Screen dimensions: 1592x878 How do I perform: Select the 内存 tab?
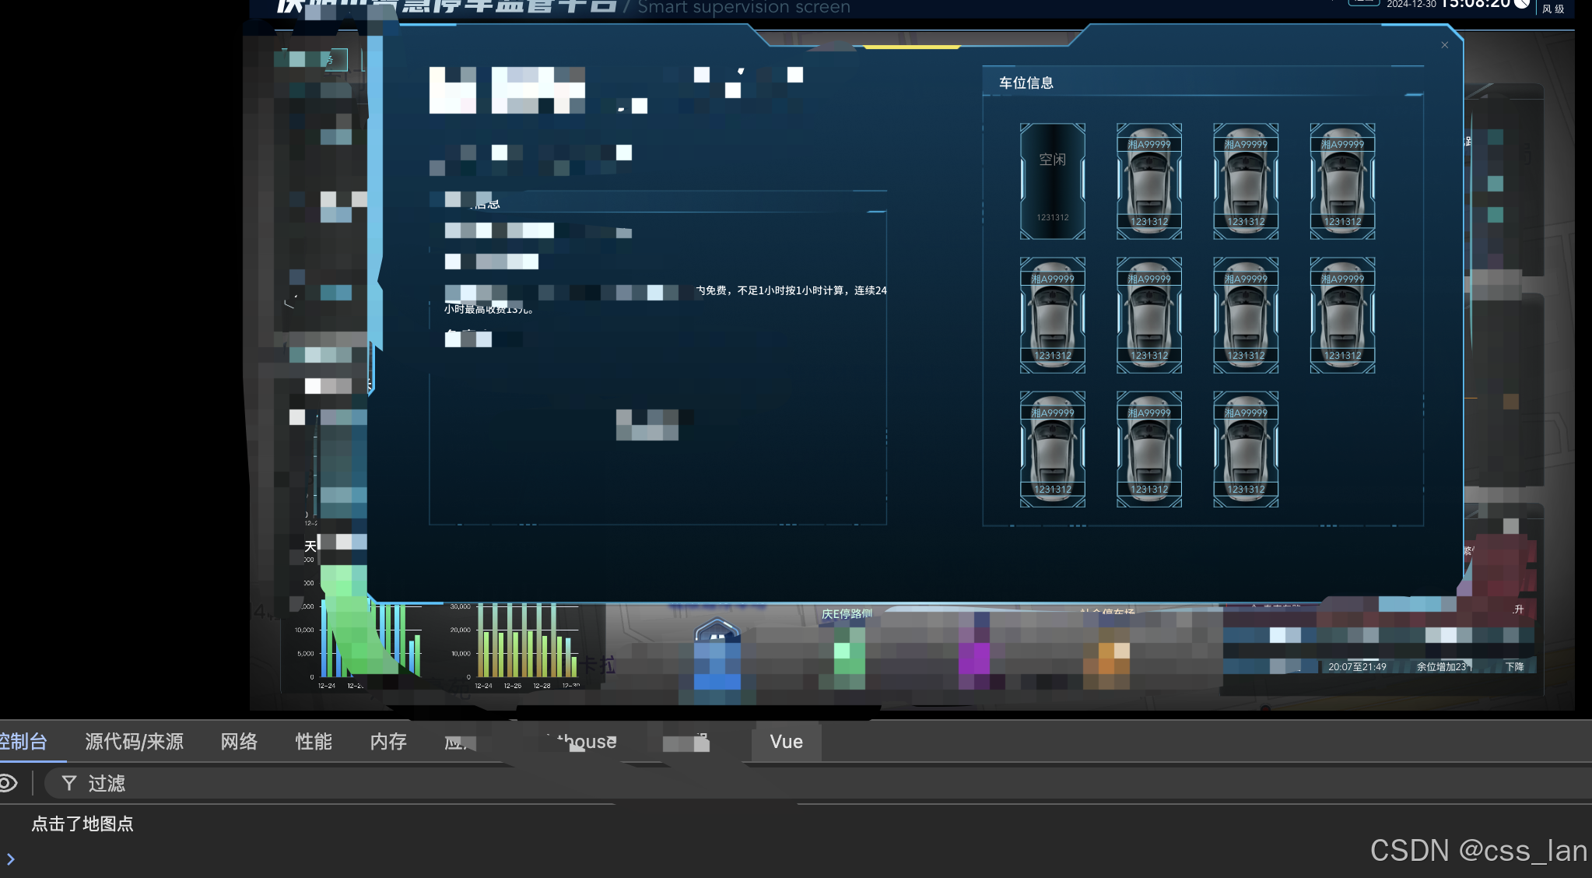tap(388, 742)
